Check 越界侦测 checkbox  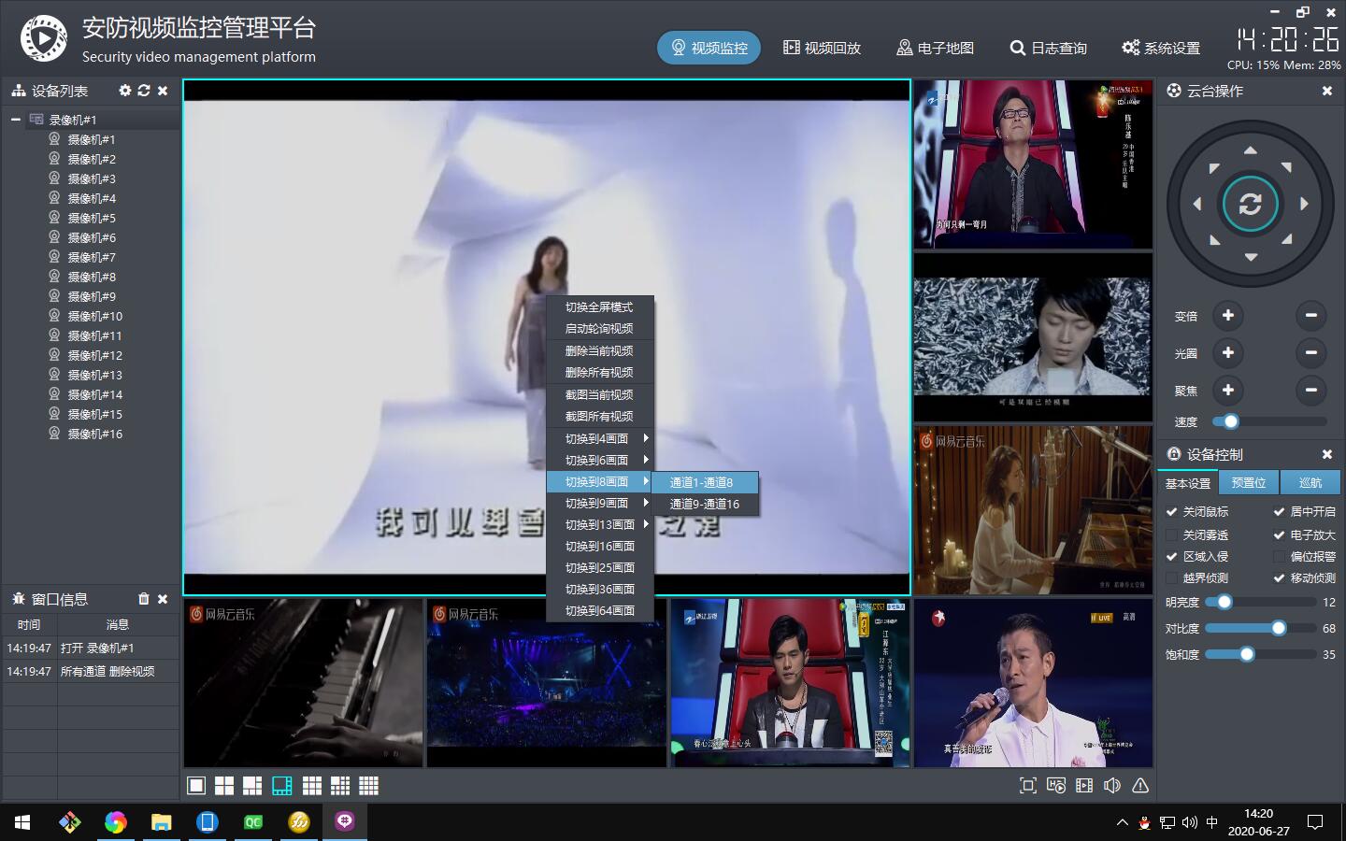tap(1172, 578)
